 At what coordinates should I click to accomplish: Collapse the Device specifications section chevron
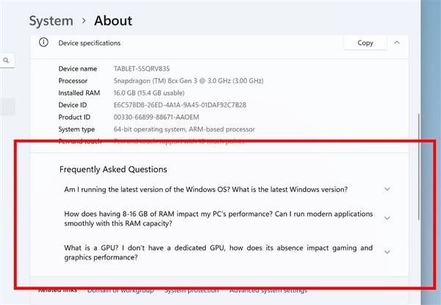(x=397, y=43)
